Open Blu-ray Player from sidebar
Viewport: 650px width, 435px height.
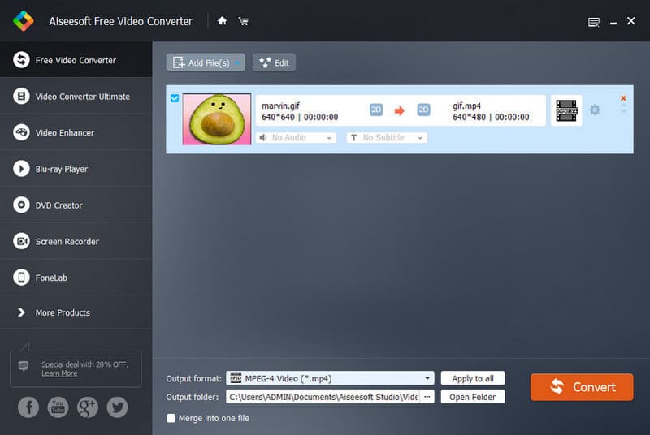pos(76,169)
